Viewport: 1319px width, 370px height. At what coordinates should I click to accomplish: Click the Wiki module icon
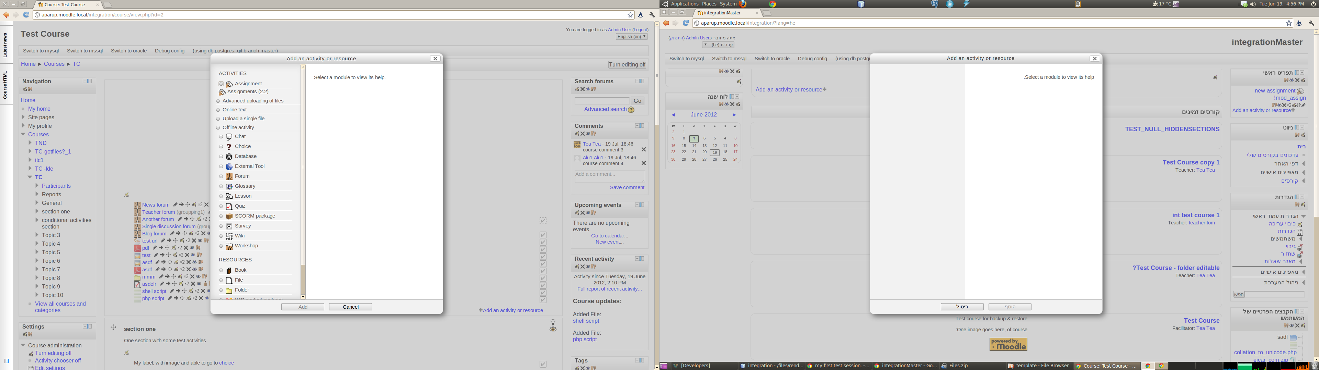pyautogui.click(x=229, y=236)
